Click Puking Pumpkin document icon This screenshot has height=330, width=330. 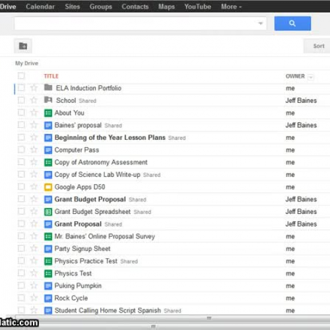[x=48, y=286]
